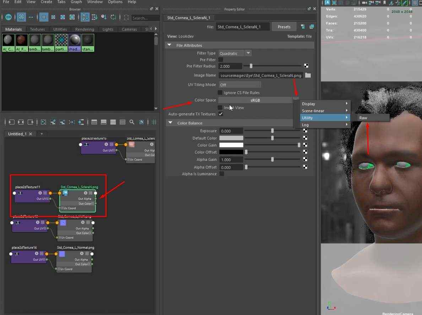Select the parti... checker material swatch
Screen dimensions: 422x315
(61, 43)
